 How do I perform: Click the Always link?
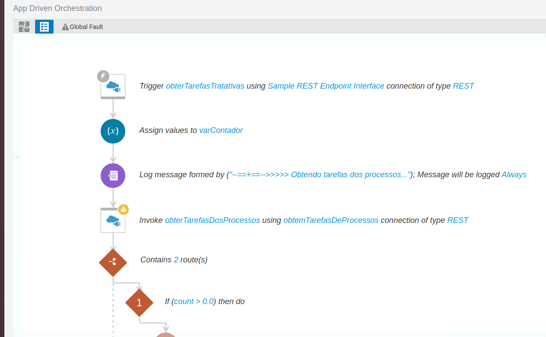point(514,175)
